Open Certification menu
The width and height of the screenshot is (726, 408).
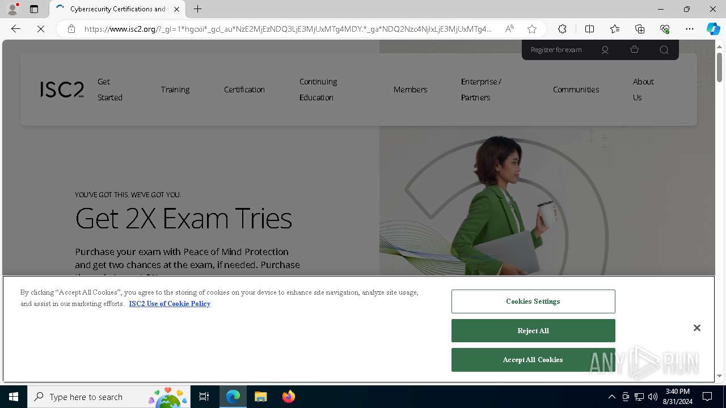[x=244, y=90]
